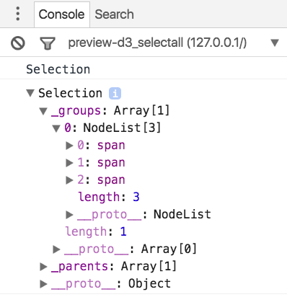Viewport: 287px width, 297px height.
Task: Click the _groups property name
Action: point(76,111)
